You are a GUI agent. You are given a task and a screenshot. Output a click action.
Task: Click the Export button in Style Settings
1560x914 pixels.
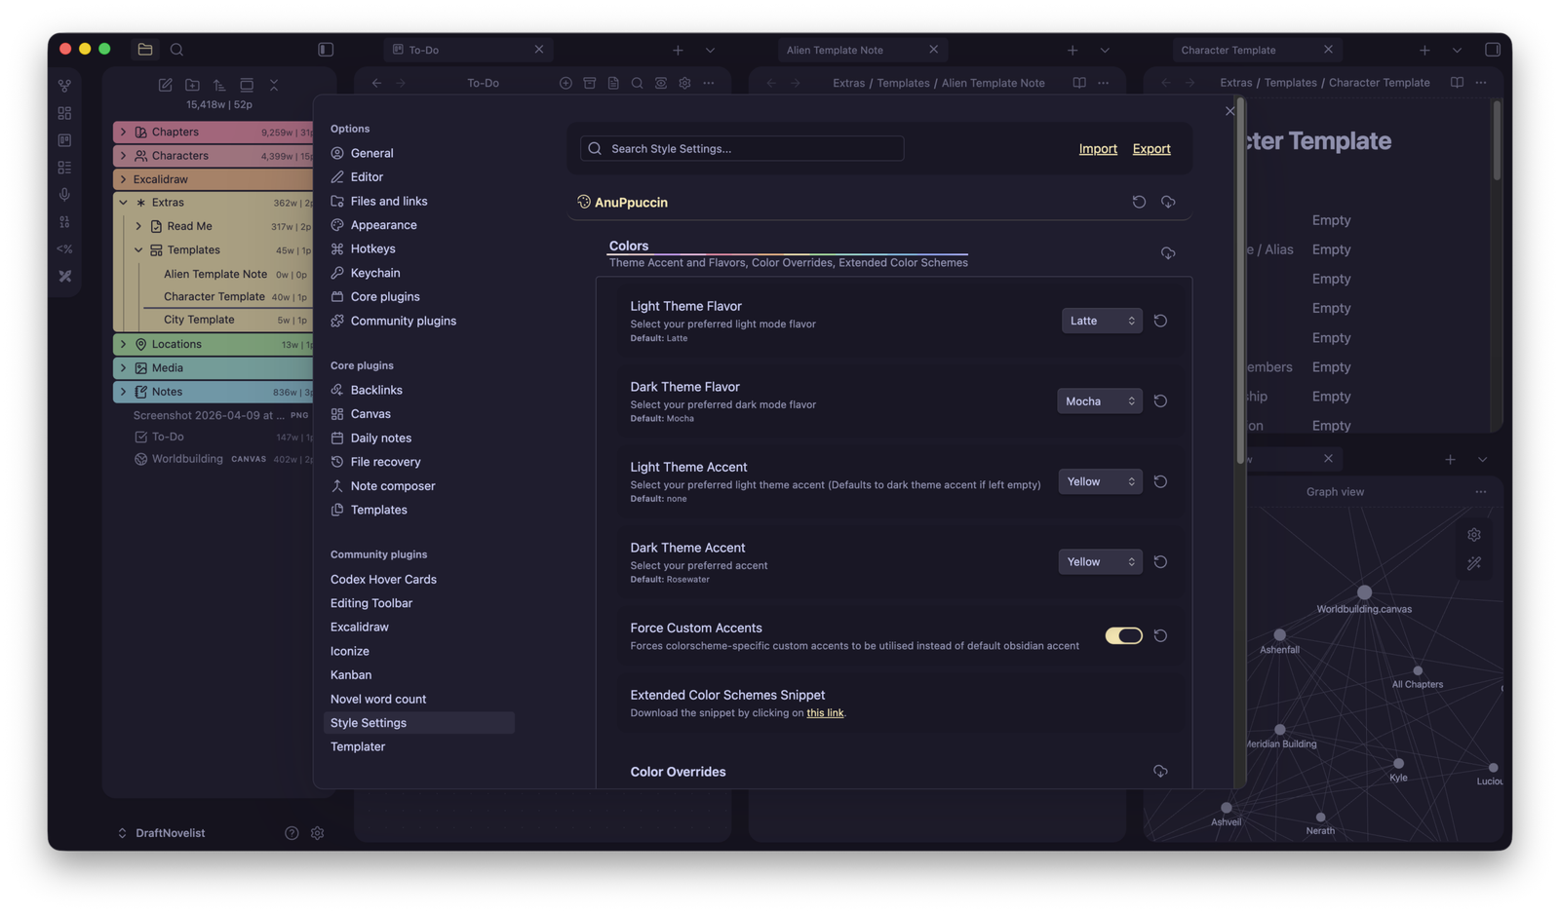[1150, 148]
